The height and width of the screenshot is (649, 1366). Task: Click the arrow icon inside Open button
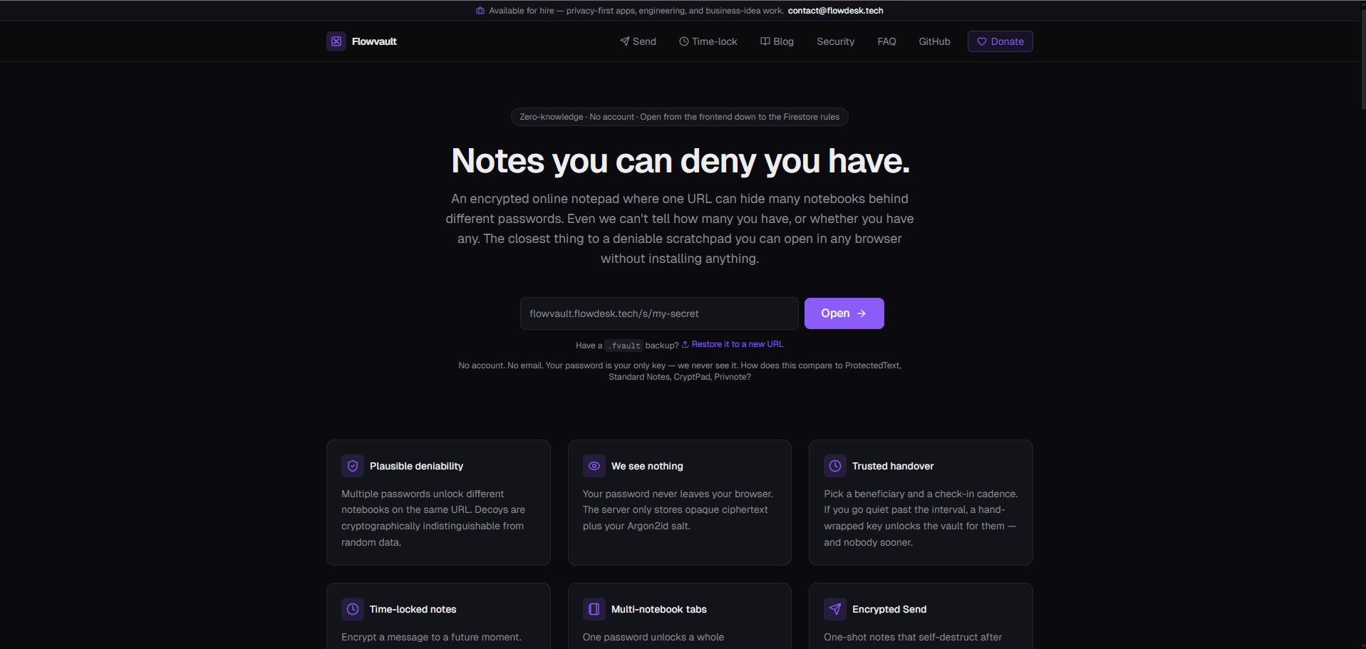click(861, 313)
